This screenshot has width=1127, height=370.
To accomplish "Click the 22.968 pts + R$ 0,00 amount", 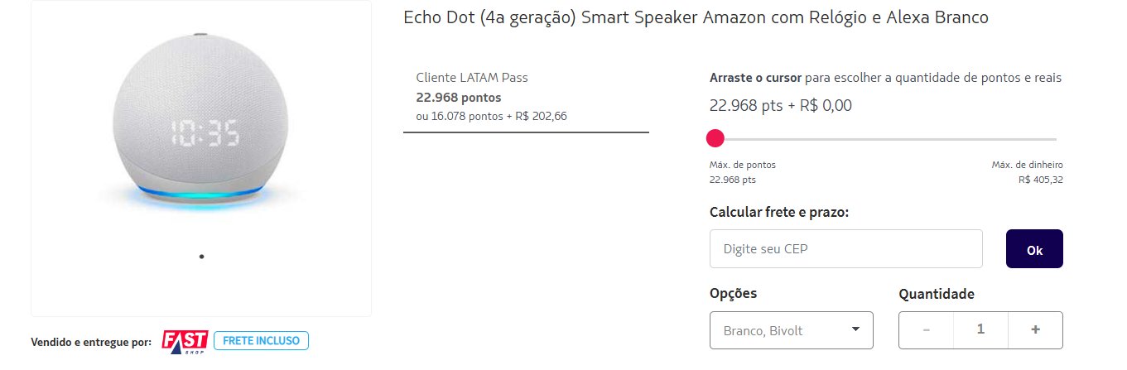I will click(781, 106).
